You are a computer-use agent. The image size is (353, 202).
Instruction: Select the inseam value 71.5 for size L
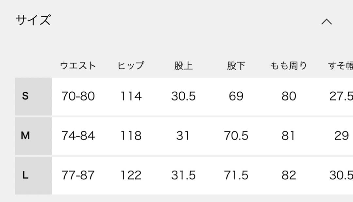(237, 175)
